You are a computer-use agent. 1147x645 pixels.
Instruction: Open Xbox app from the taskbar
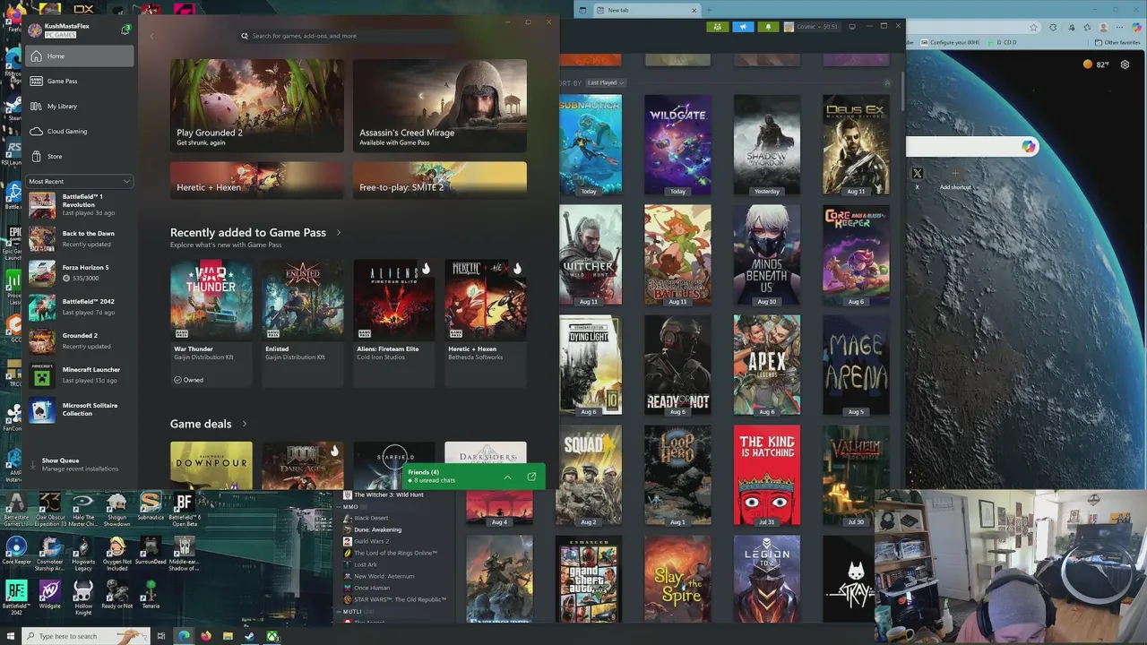272,636
